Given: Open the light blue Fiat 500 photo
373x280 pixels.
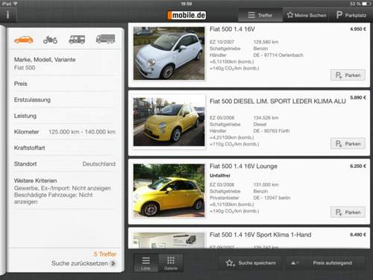Looking at the screenshot, I should point(169,54).
